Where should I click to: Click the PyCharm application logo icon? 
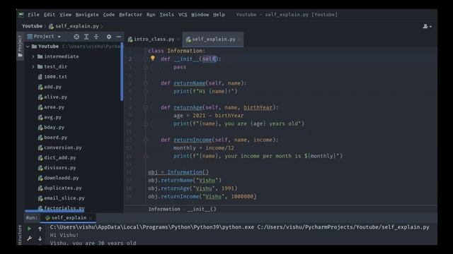click(21, 14)
